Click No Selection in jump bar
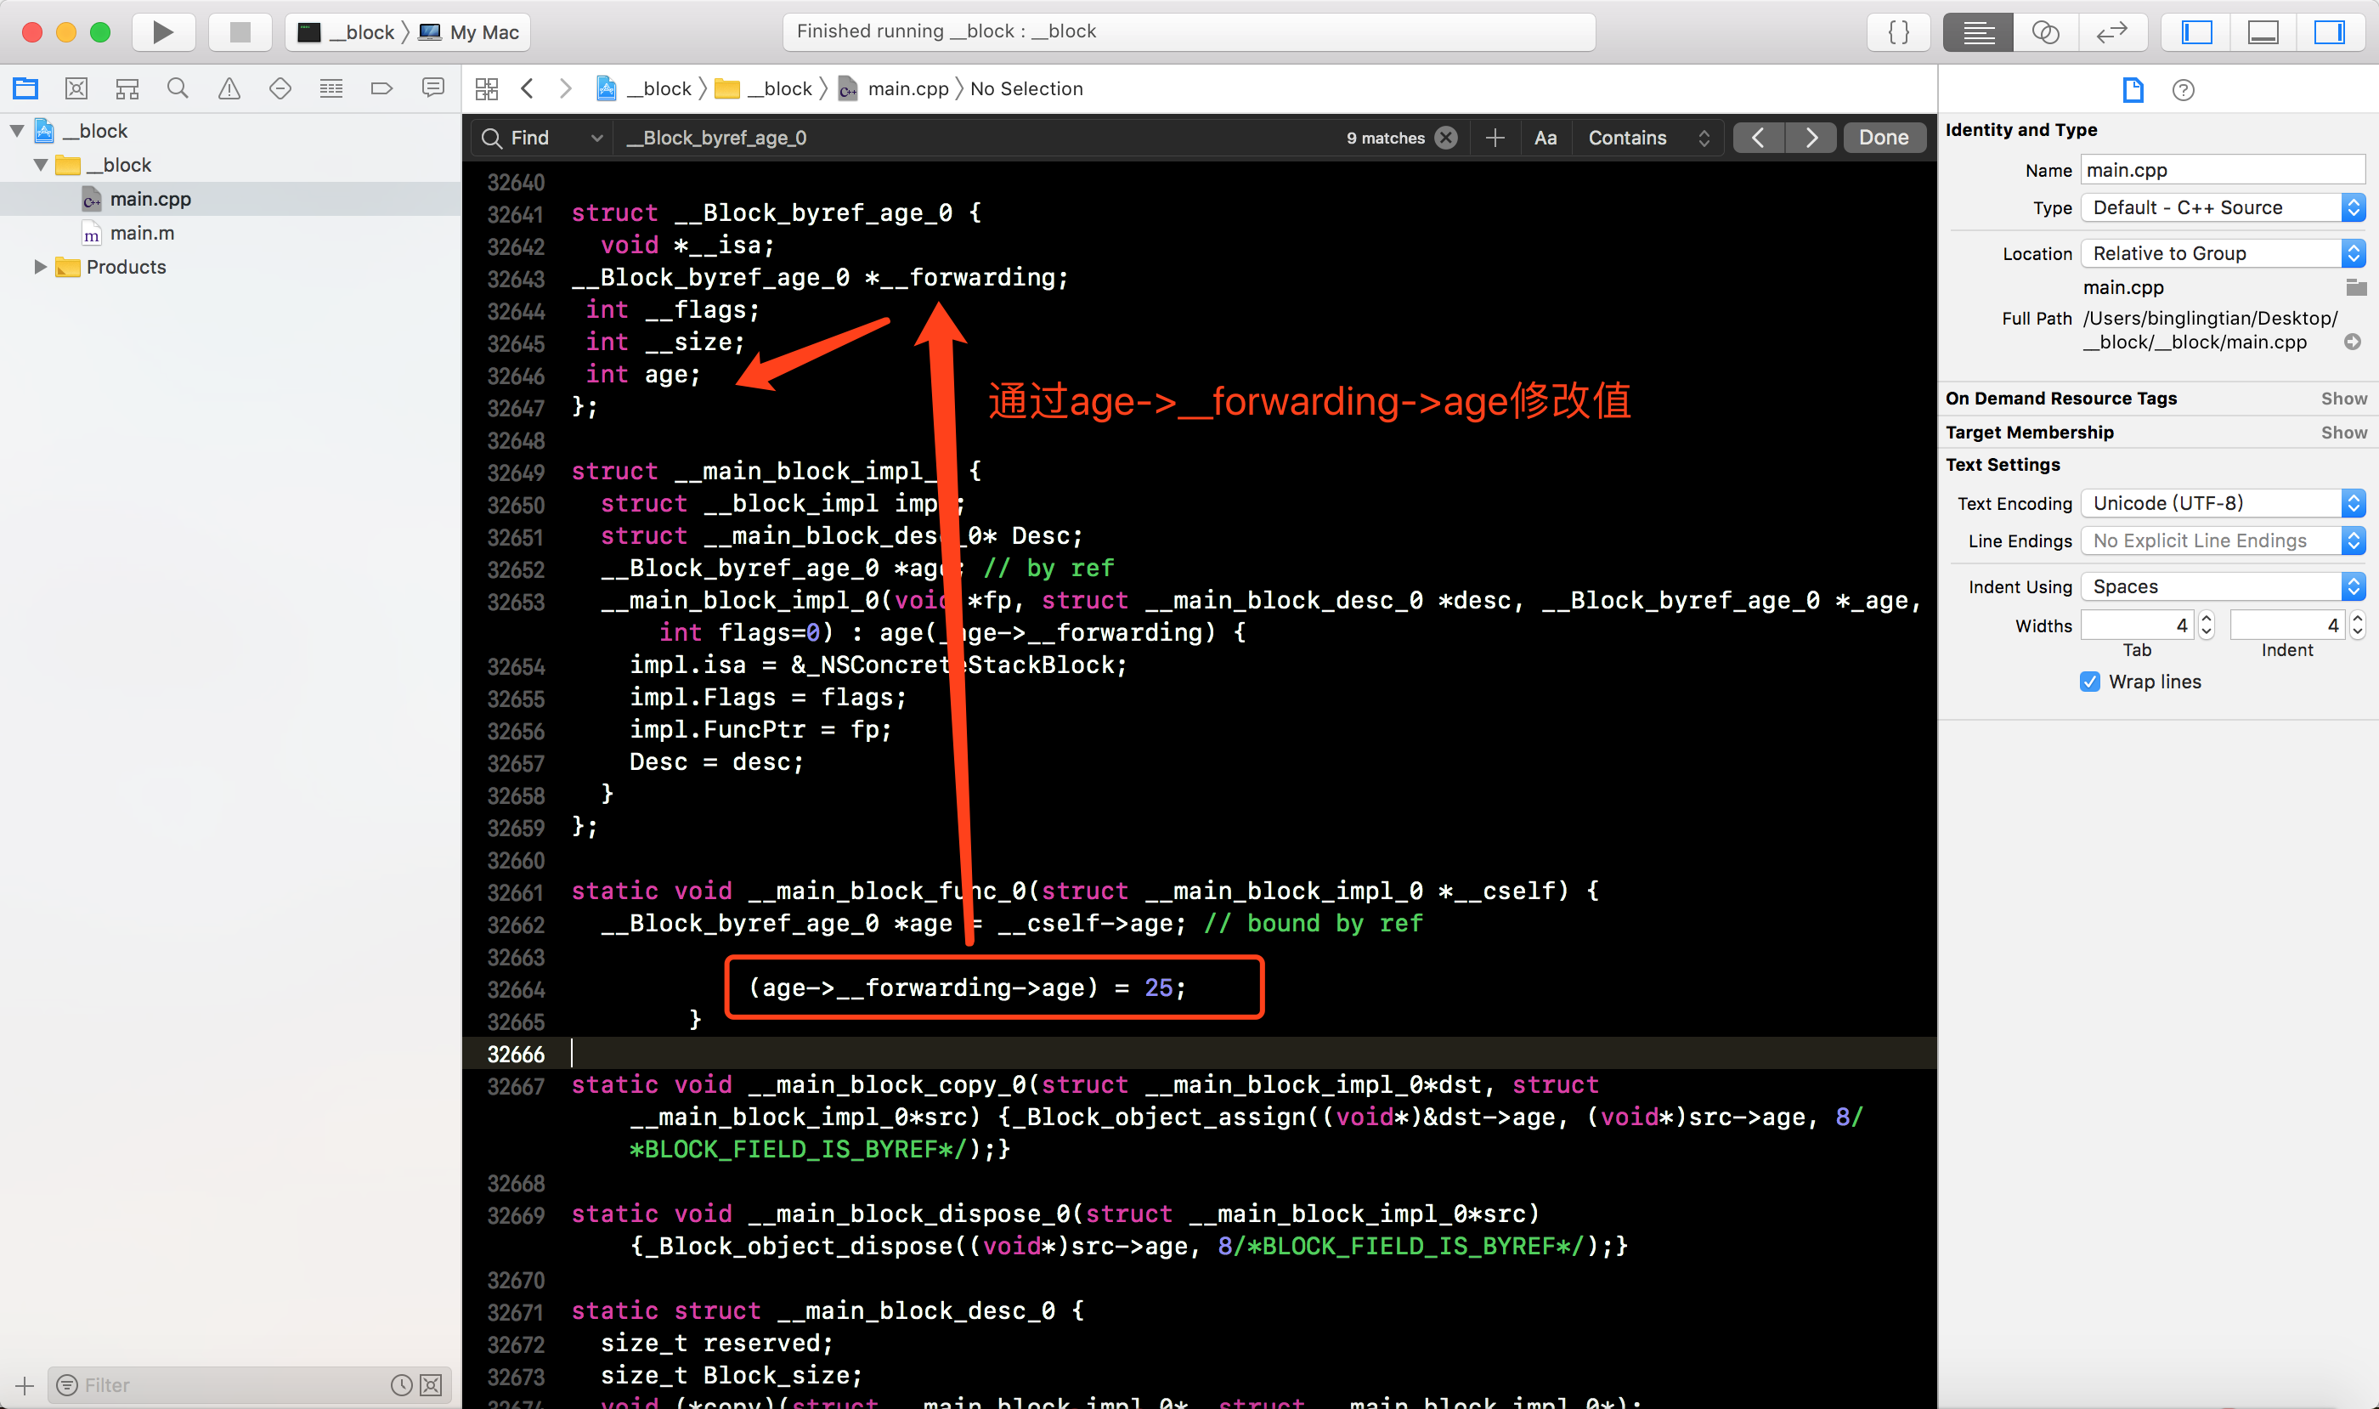 1026,88
